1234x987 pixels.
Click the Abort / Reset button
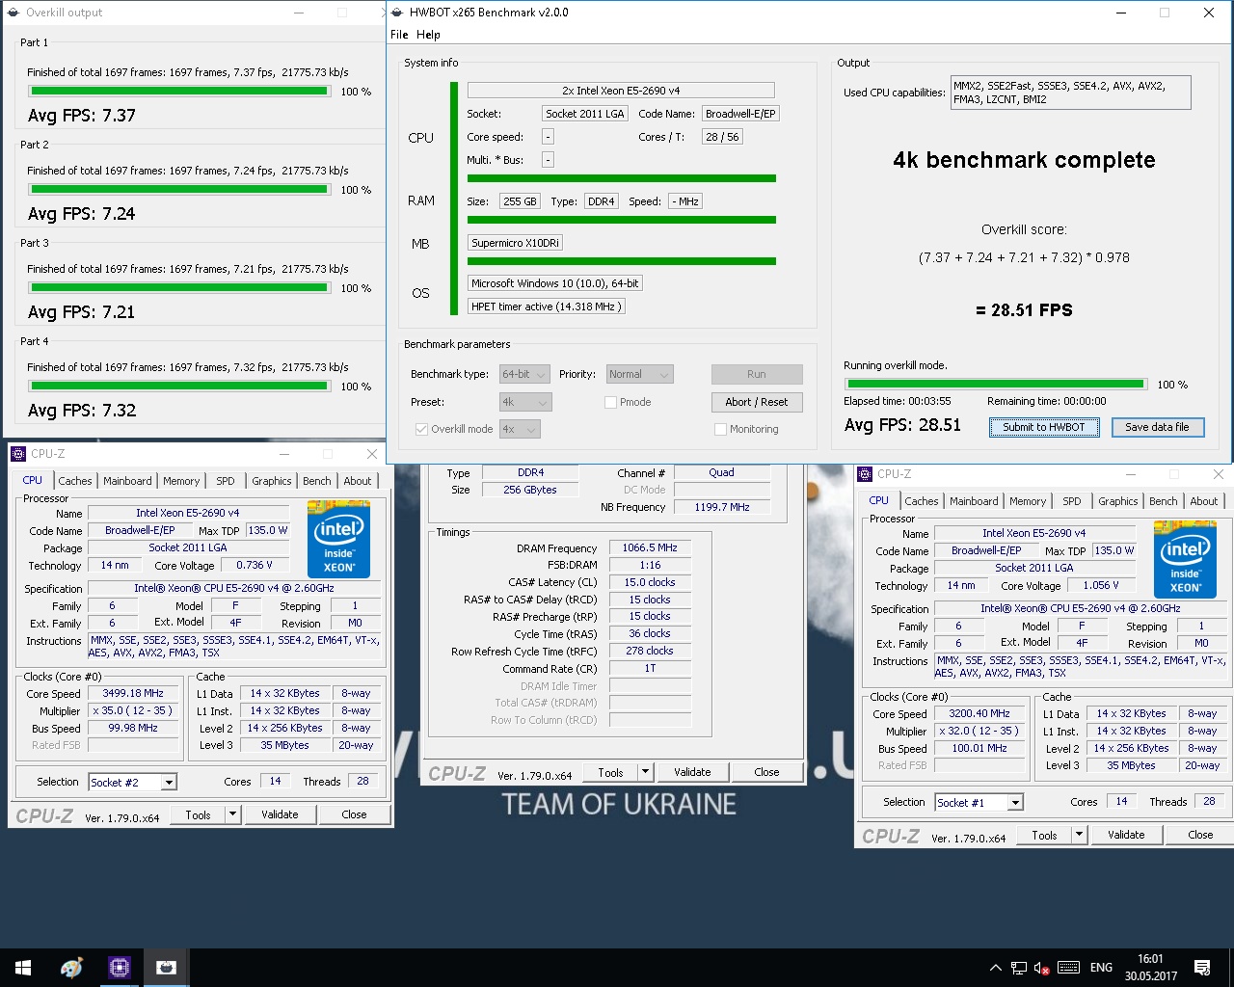click(x=757, y=402)
